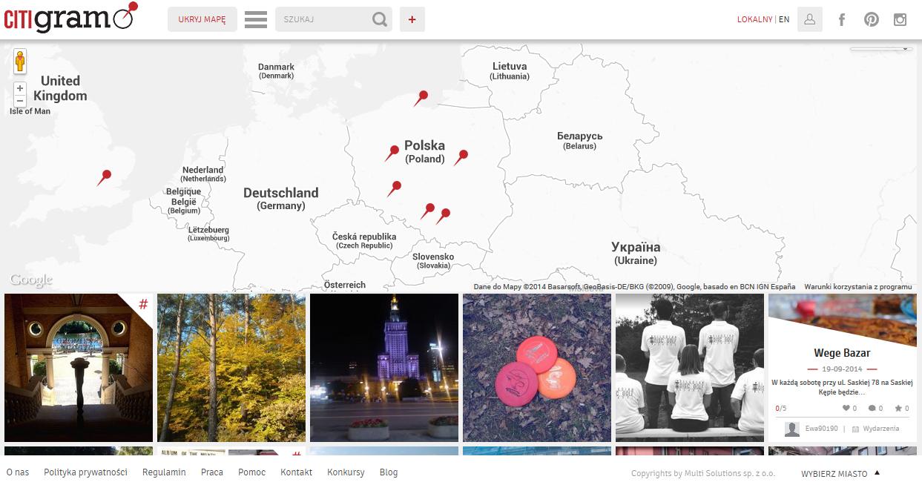Click the northern Poland coast pin

(421, 98)
